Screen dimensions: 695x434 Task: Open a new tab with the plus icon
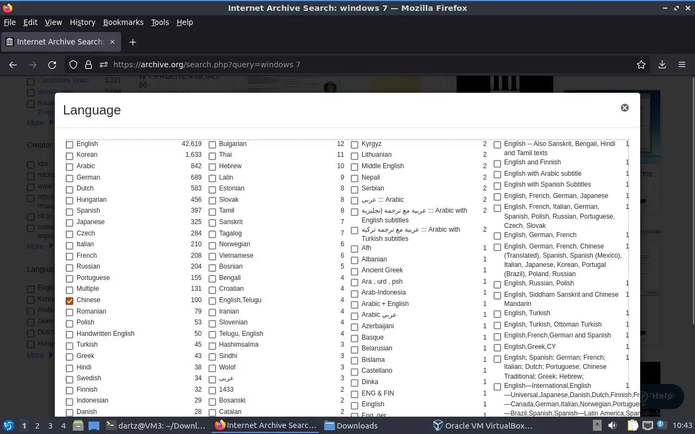(x=132, y=42)
